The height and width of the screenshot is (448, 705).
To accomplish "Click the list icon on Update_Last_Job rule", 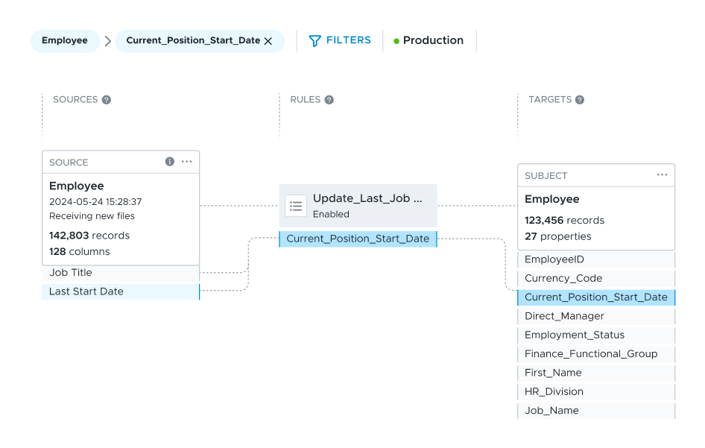I will tap(296, 206).
